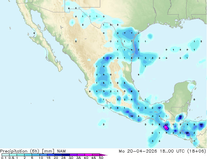Select the 2–5 mm legend color swatch

[28, 155]
